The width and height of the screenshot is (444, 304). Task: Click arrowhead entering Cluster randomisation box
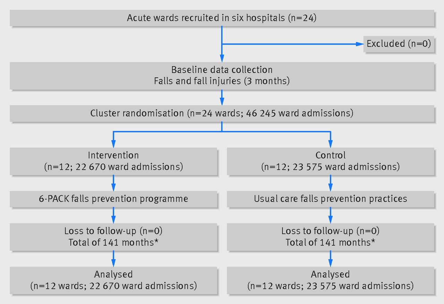pos(222,101)
